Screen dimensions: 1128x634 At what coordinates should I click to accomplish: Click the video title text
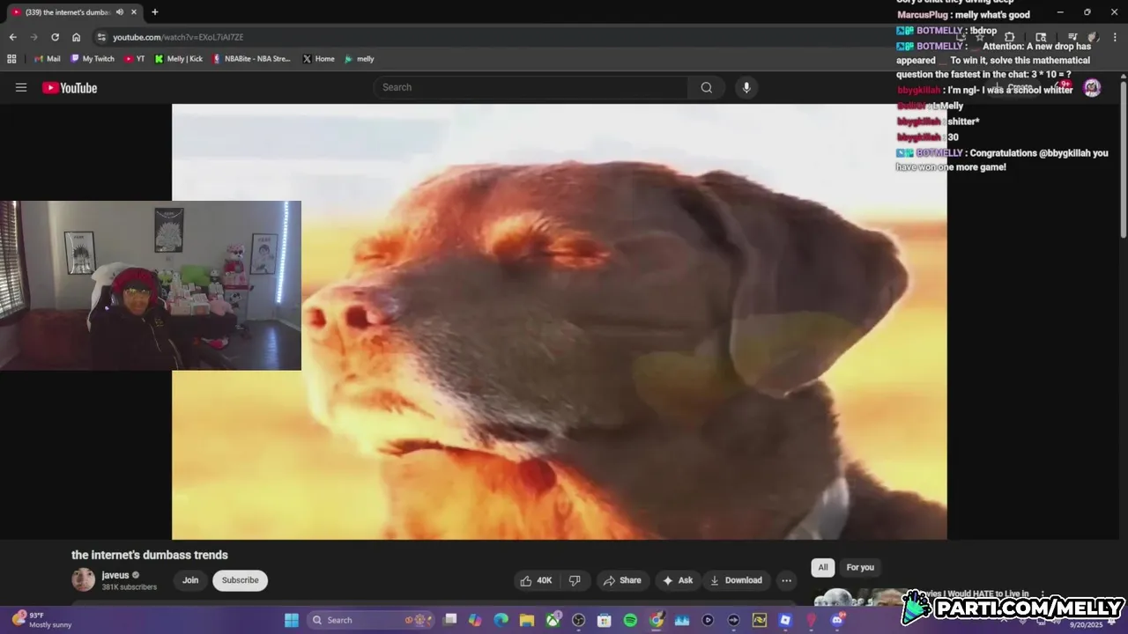point(150,555)
